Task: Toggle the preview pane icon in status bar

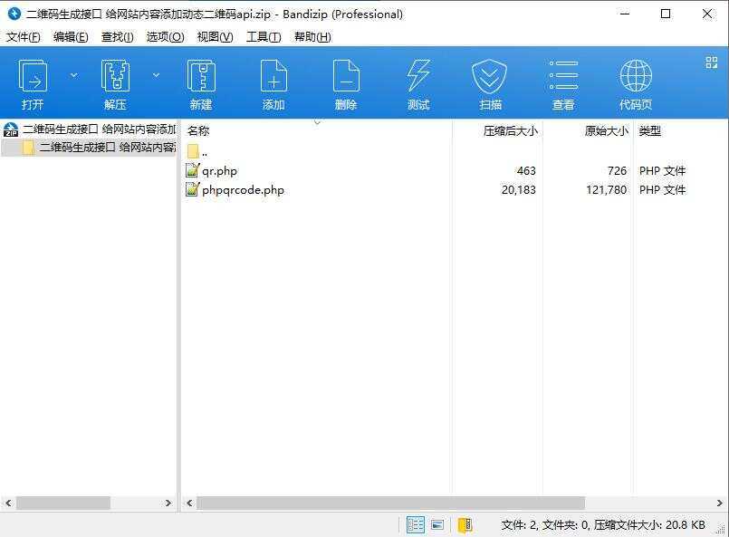Action: [x=437, y=524]
